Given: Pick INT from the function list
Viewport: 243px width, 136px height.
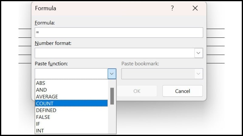Looking at the screenshot, I should pyautogui.click(x=40, y=131).
